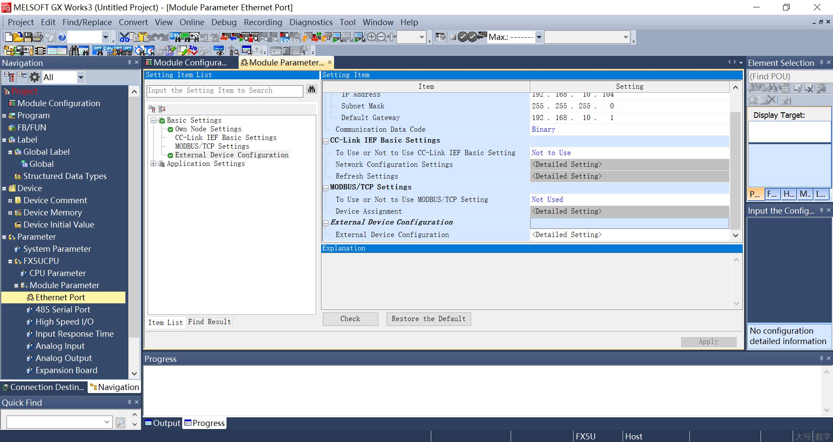
Task: Switch to the Module Configuration tab
Action: click(x=189, y=63)
